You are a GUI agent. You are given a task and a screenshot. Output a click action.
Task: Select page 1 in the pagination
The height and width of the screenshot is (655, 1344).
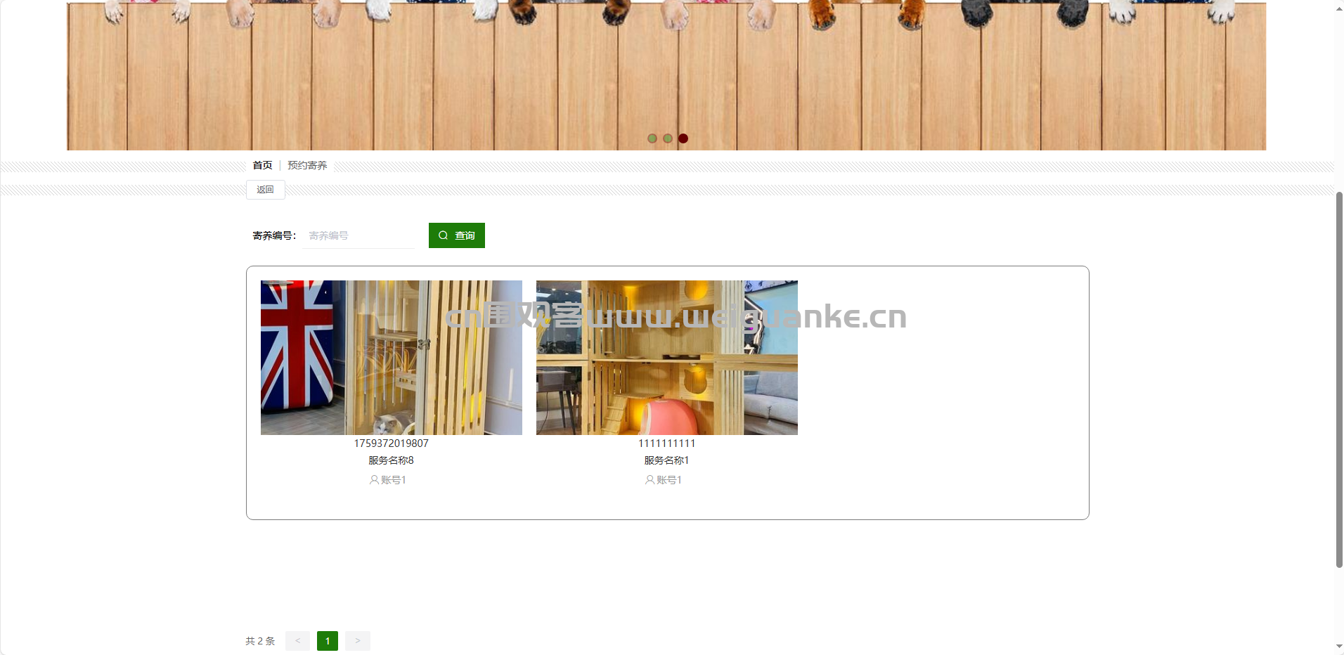coord(328,641)
